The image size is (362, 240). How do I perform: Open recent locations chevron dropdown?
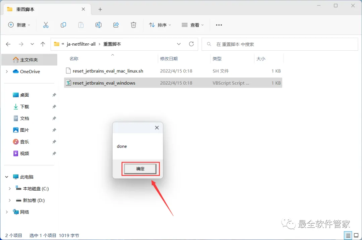(x=32, y=44)
